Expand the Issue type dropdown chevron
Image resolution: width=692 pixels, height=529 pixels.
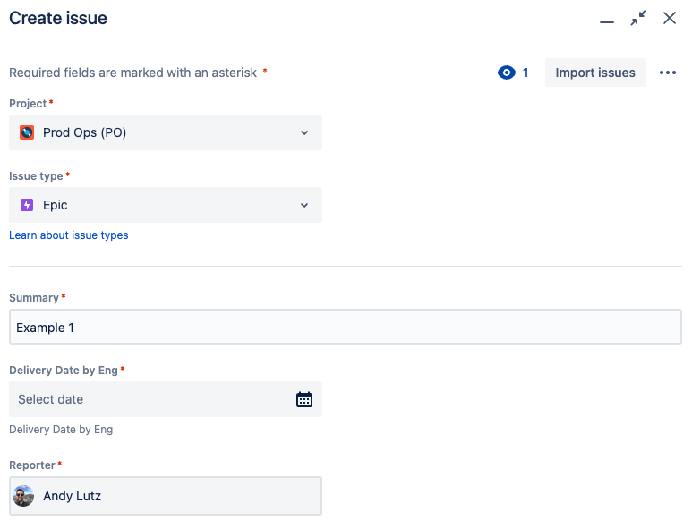tap(304, 205)
